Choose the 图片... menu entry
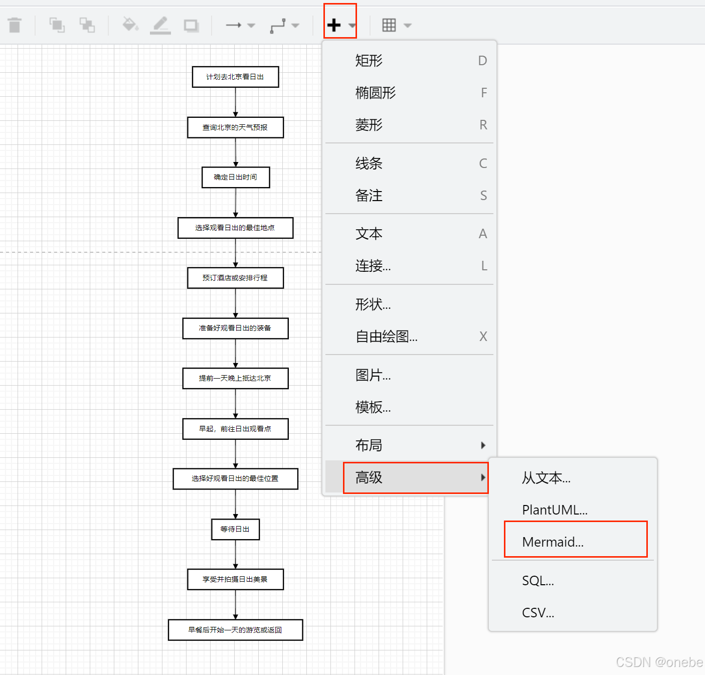This screenshot has height=675, width=705. coord(410,375)
